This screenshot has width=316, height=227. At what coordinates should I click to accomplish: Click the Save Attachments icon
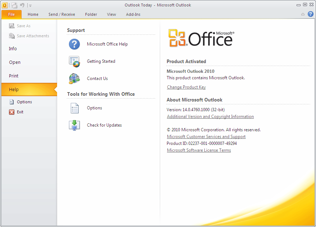click(x=12, y=36)
